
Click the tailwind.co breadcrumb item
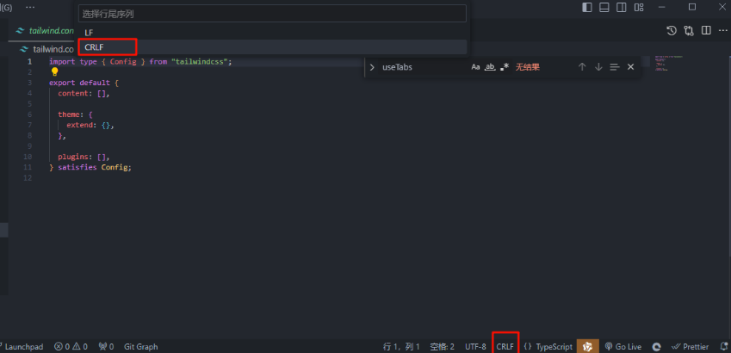pyautogui.click(x=53, y=49)
